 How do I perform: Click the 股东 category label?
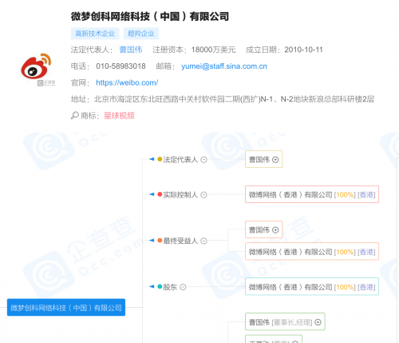170,287
